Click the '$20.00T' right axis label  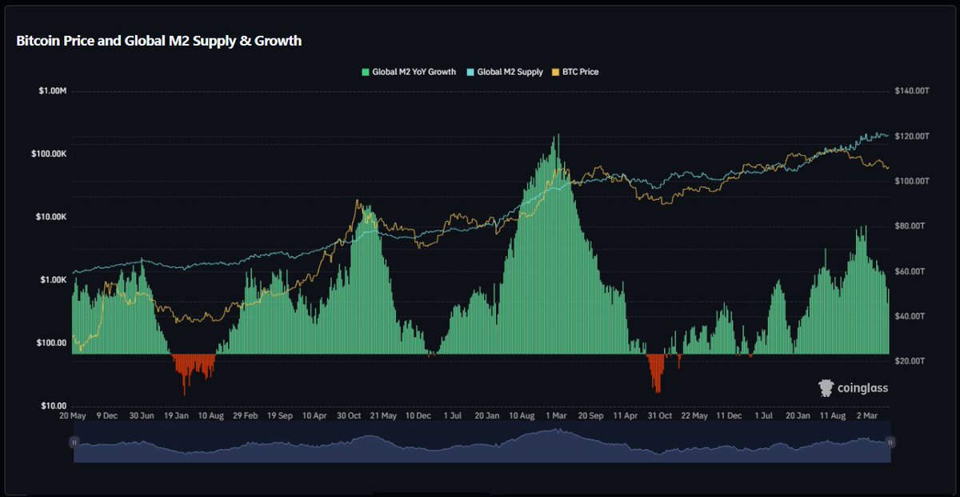point(911,361)
